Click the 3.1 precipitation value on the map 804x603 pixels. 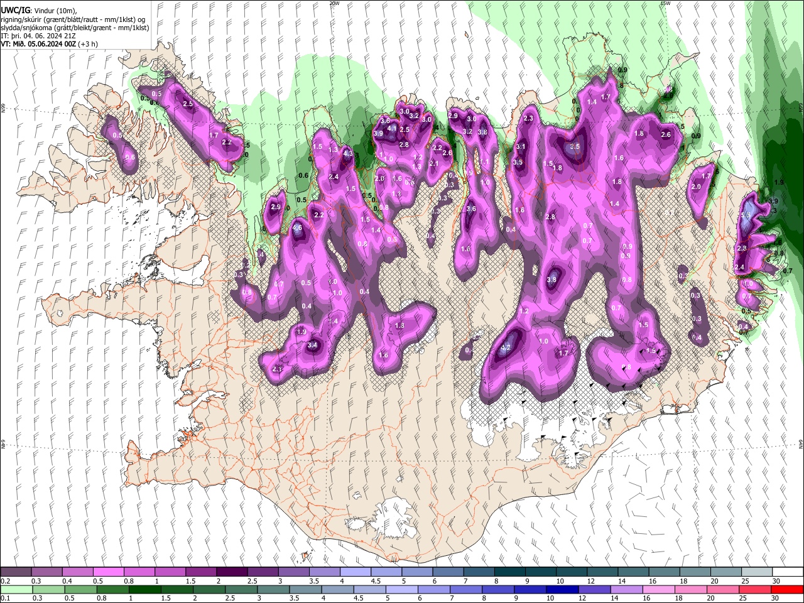tap(521, 146)
